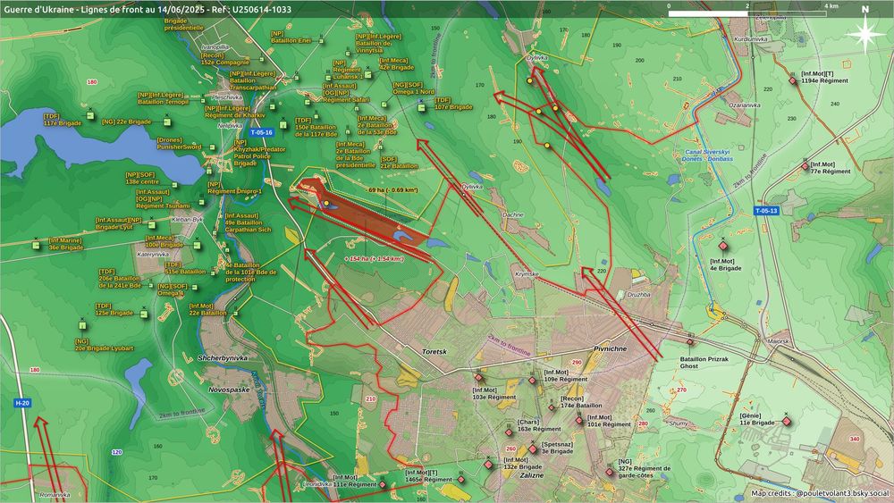Viewport: 894px width, 503px height.
Task: Select the '- 69 ha (- 0.69 km²)' annotation
Action: [392, 190]
